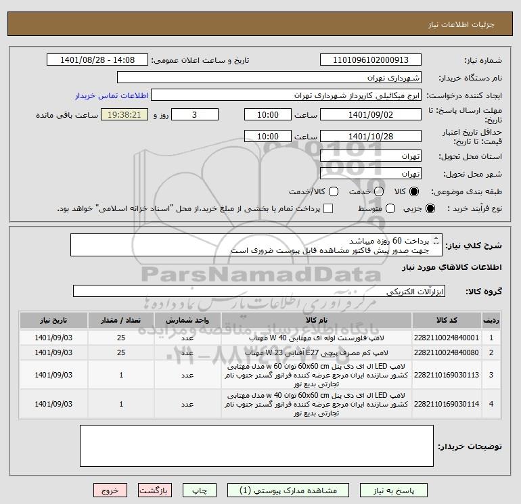Click the جزئیات اطلاعات نیاز page header
Image resolution: width=521 pixels, height=504 pixels.
pos(461,24)
